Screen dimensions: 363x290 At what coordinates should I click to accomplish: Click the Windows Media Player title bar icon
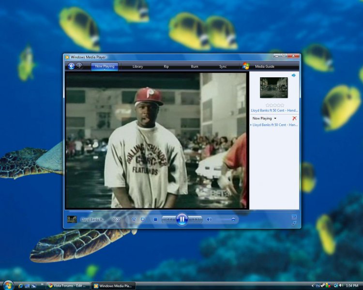click(67, 57)
